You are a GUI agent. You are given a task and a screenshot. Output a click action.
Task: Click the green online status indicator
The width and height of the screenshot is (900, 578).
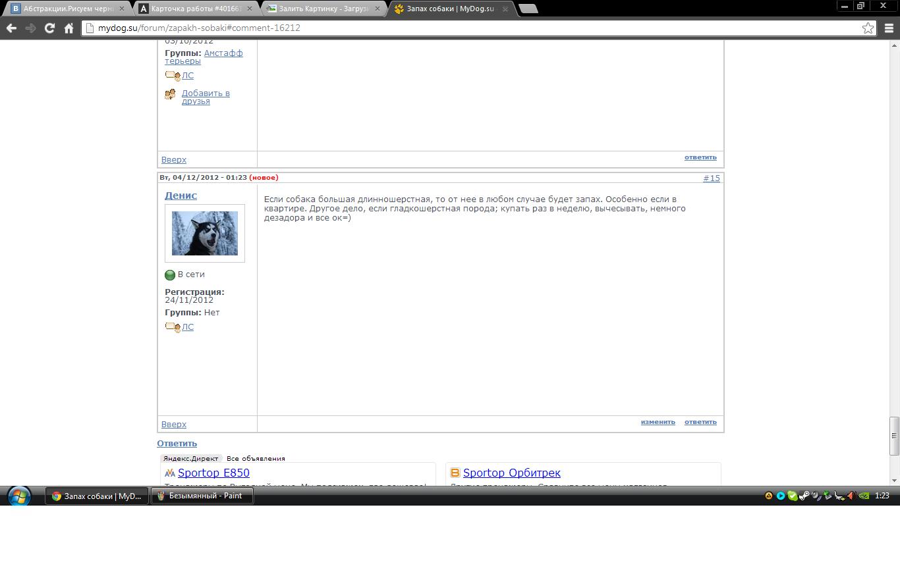170,275
